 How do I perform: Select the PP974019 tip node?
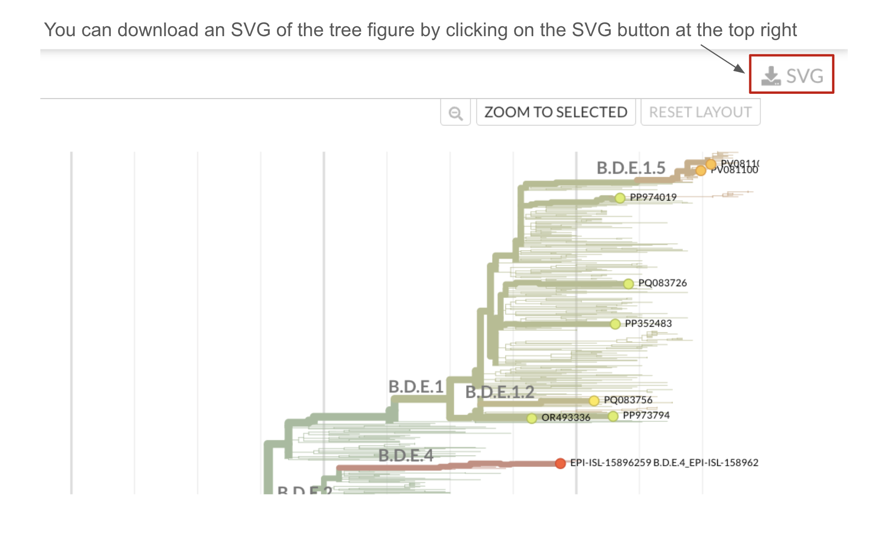tap(620, 198)
